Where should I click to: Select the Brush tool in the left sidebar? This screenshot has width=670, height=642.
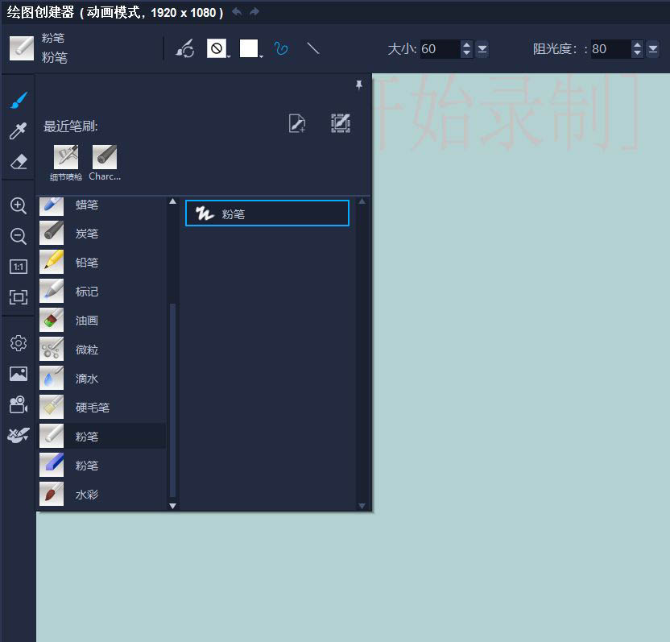17,99
